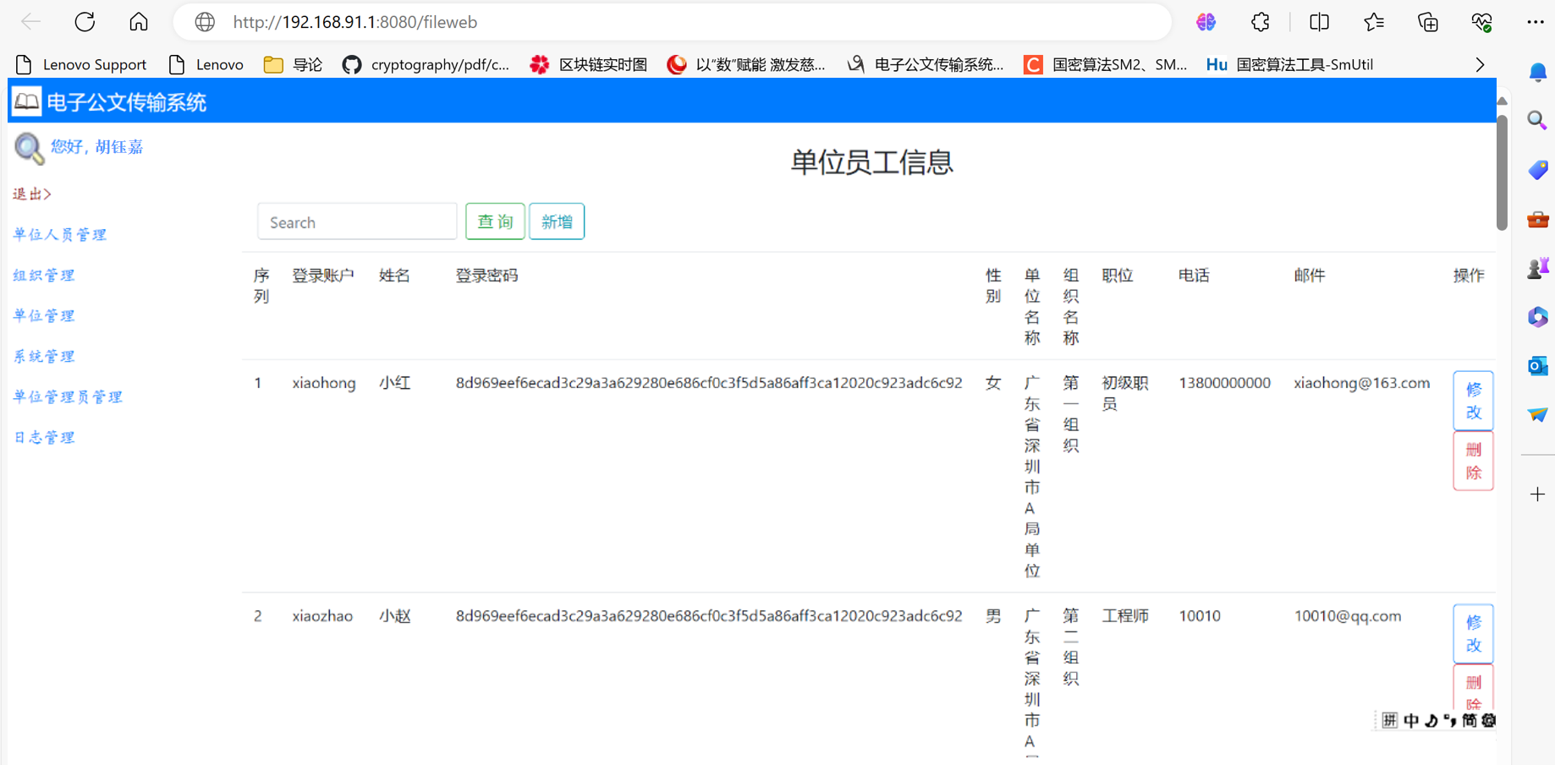Open the sidebar tools briefcase icon
1555x765 pixels.
click(x=1538, y=219)
